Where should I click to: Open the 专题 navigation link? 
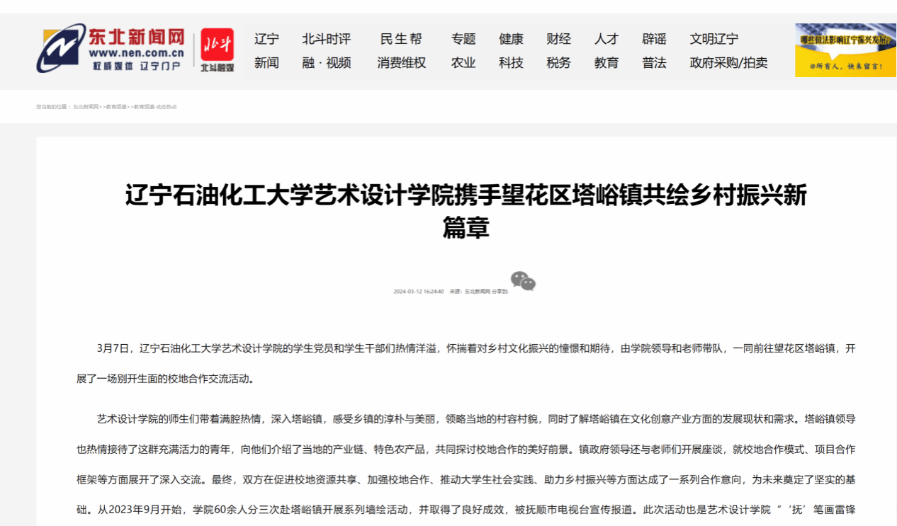(x=463, y=39)
